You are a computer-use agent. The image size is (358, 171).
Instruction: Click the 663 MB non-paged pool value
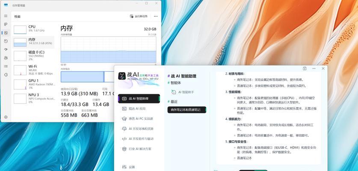tap(89, 115)
